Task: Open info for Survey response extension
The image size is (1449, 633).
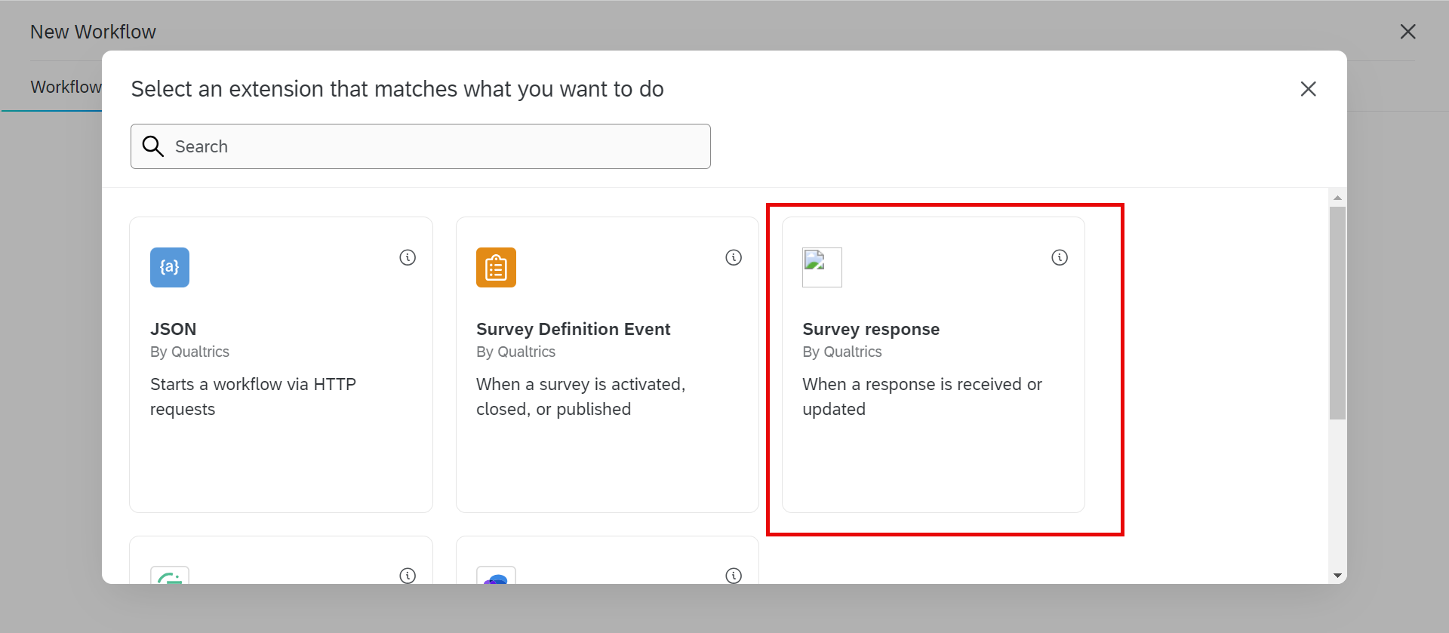Action: pyautogui.click(x=1060, y=258)
